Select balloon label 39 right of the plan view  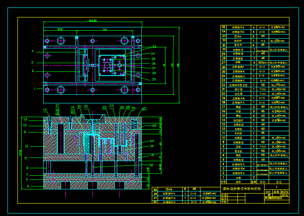pyautogui.click(x=153, y=79)
